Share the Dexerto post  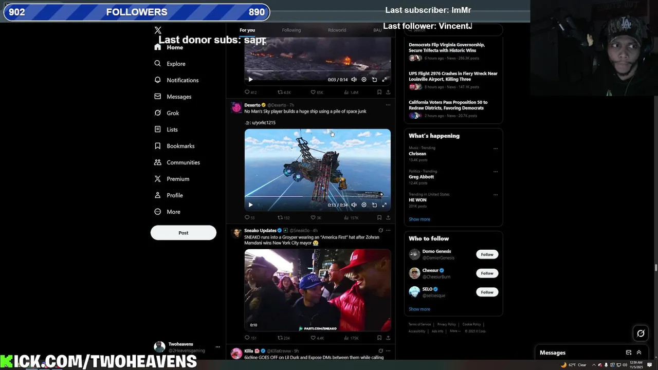388,217
